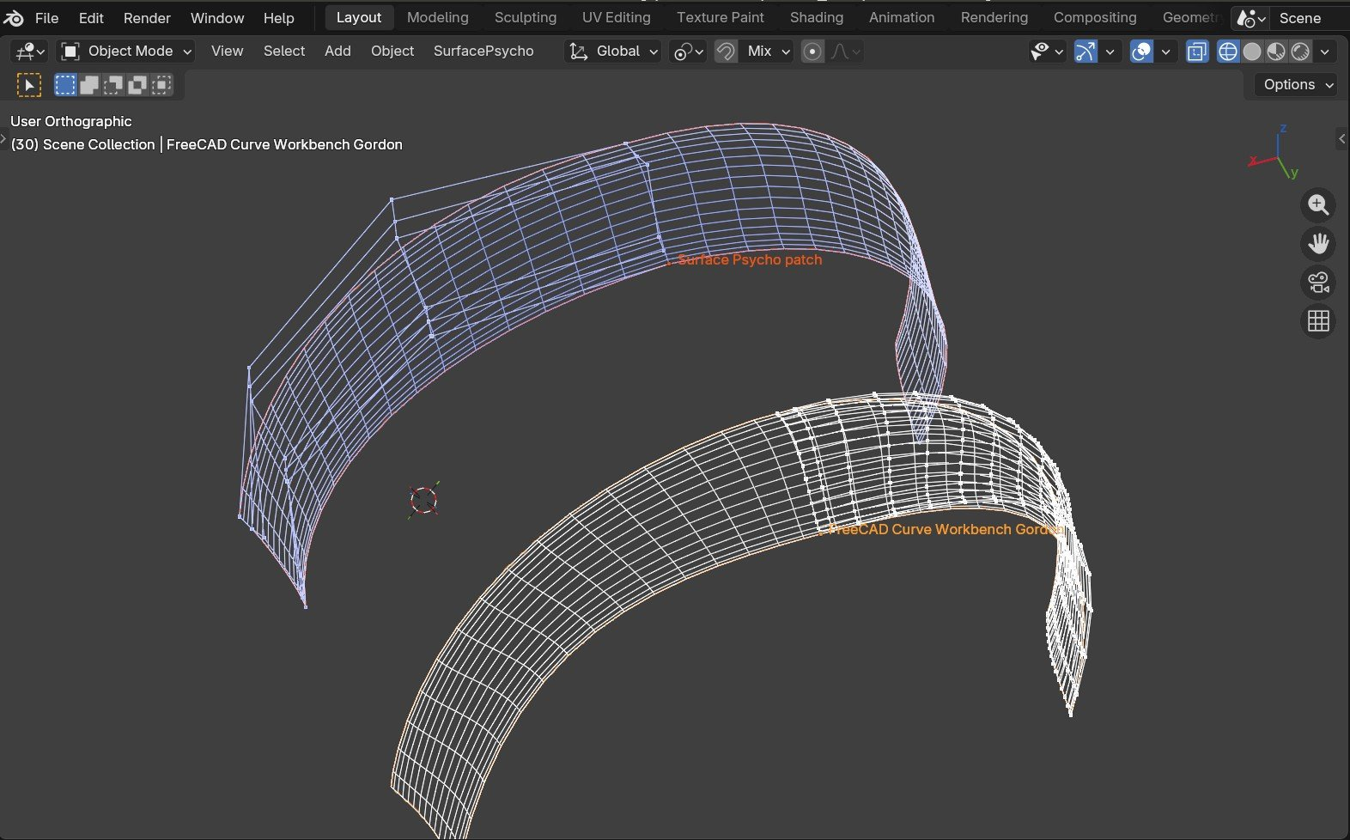
Task: Click the hand pan view gizmo
Action: tap(1318, 244)
